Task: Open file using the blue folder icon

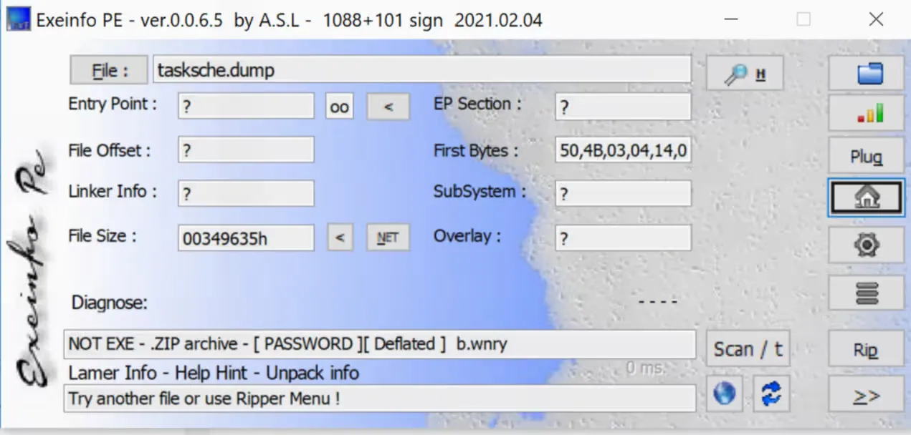Action: point(866,74)
